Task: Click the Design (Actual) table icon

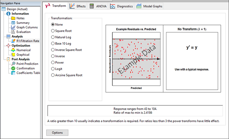Action: 3,9
